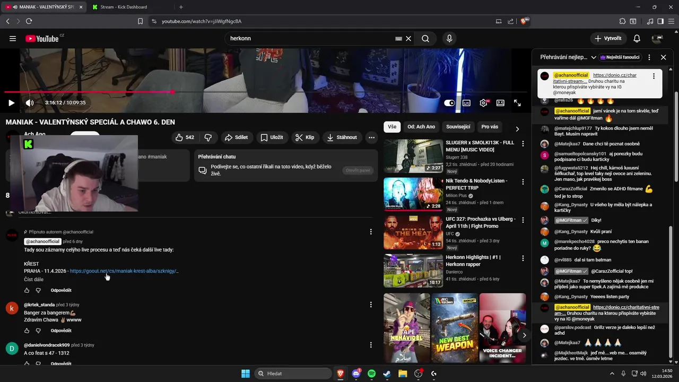Open a new browser tab
The width and height of the screenshot is (679, 382).
181,7
